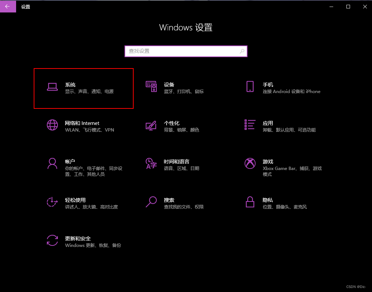Maximize the 设置 window
Viewport: 372px width, 292px height.
pyautogui.click(x=348, y=7)
